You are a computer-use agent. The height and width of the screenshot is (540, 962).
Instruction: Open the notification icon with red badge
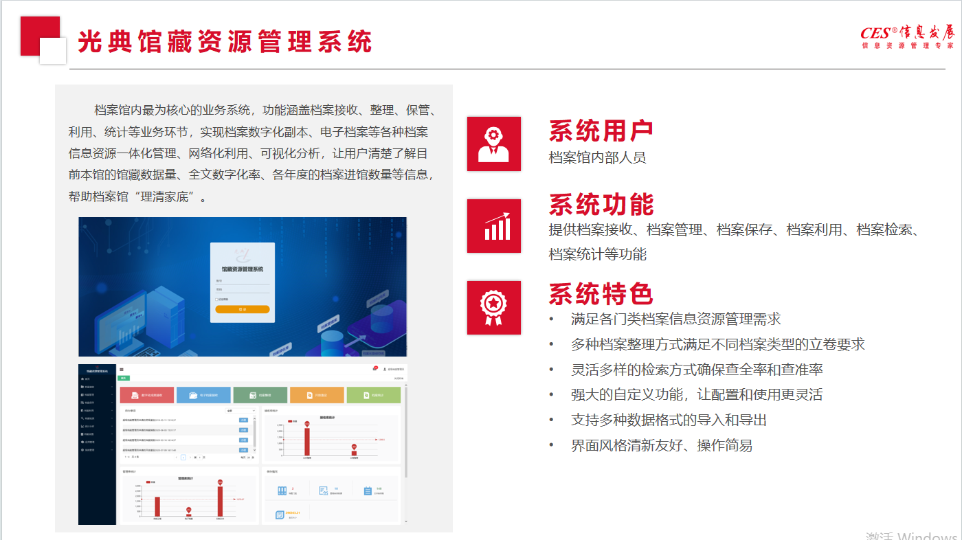coord(375,369)
